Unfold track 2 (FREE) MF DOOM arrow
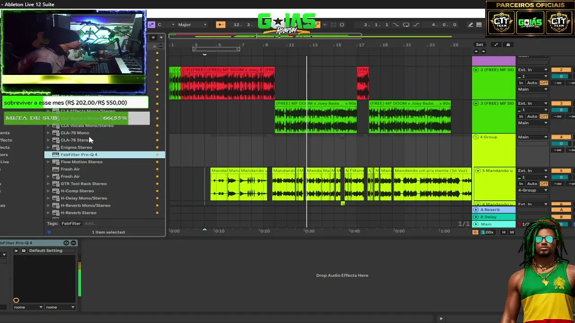Screen dimensions: 575x323 point(476,70)
